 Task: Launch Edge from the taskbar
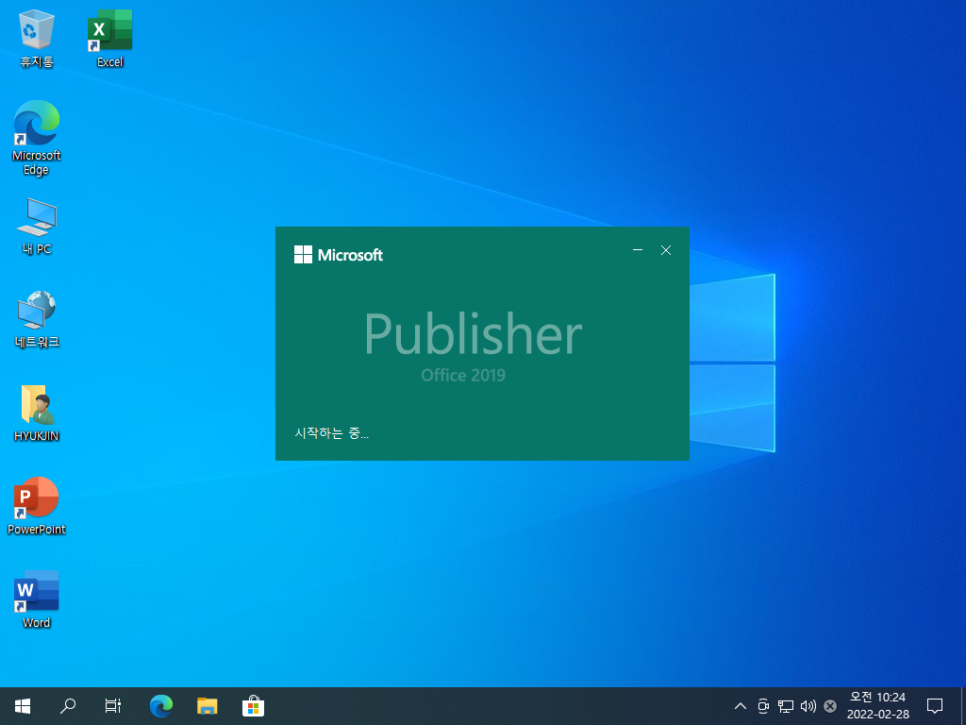pyautogui.click(x=161, y=706)
